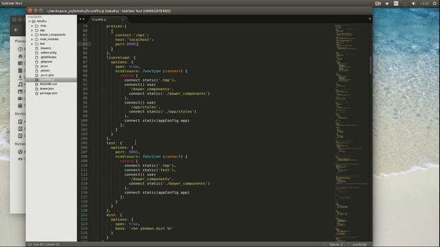Open .jscsrc file in sidebar
440x247 pixels.
(x=44, y=66)
